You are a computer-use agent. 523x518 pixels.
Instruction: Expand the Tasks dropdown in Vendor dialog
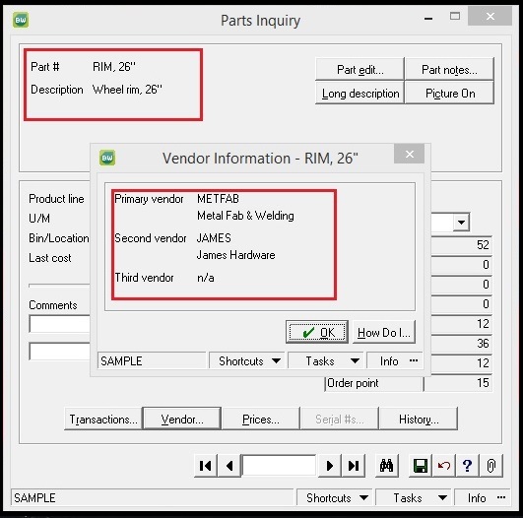326,360
